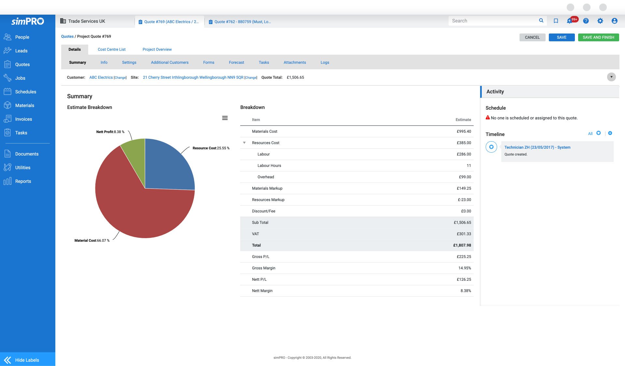Add a timeline entry with the plus icon
Image resolution: width=625 pixels, height=366 pixels.
610,133
